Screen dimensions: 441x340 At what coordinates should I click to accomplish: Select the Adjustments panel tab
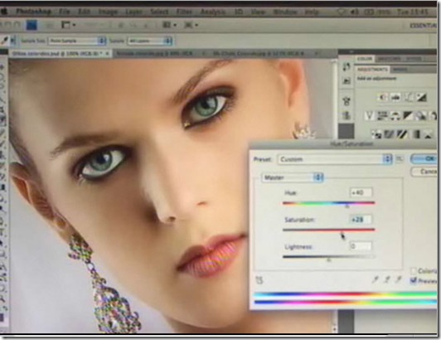[372, 69]
